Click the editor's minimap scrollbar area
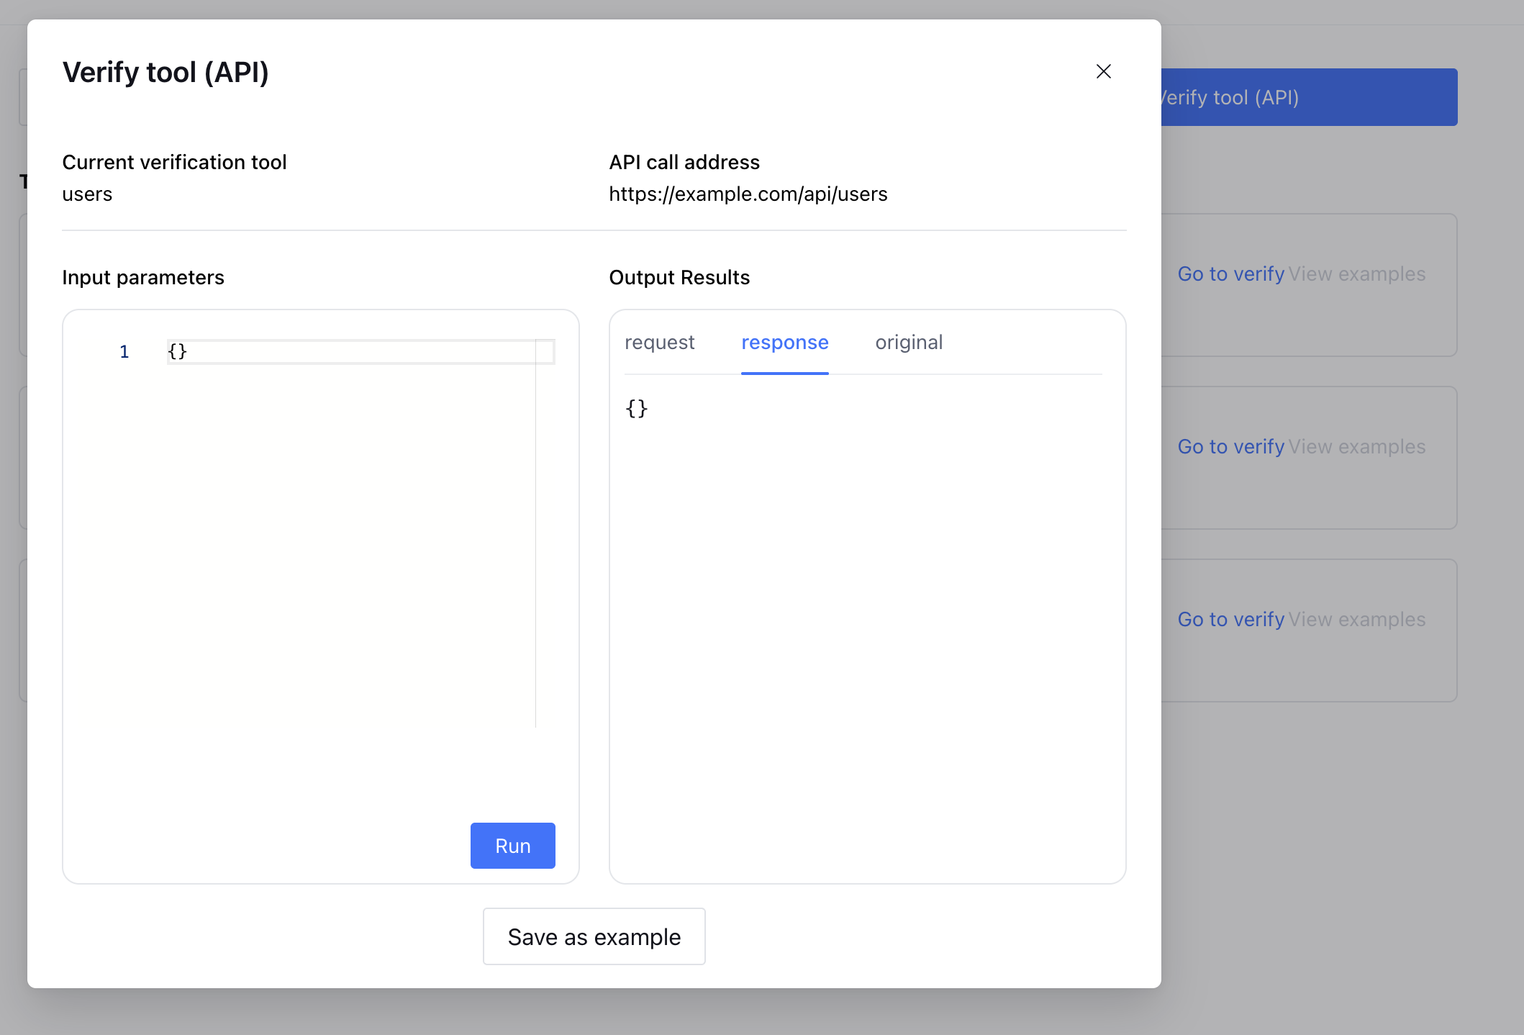 tap(545, 533)
